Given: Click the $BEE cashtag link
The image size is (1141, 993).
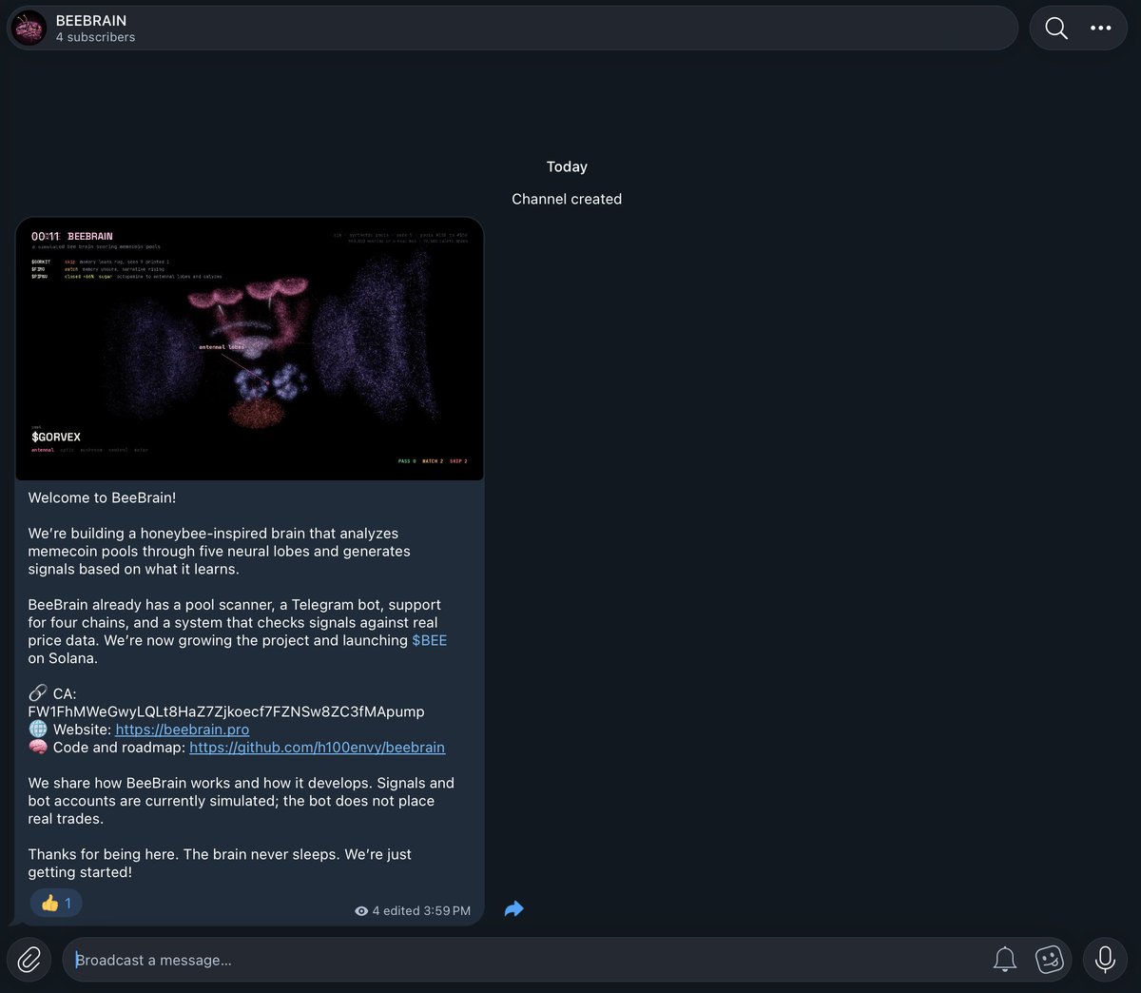Looking at the screenshot, I should point(430,640).
